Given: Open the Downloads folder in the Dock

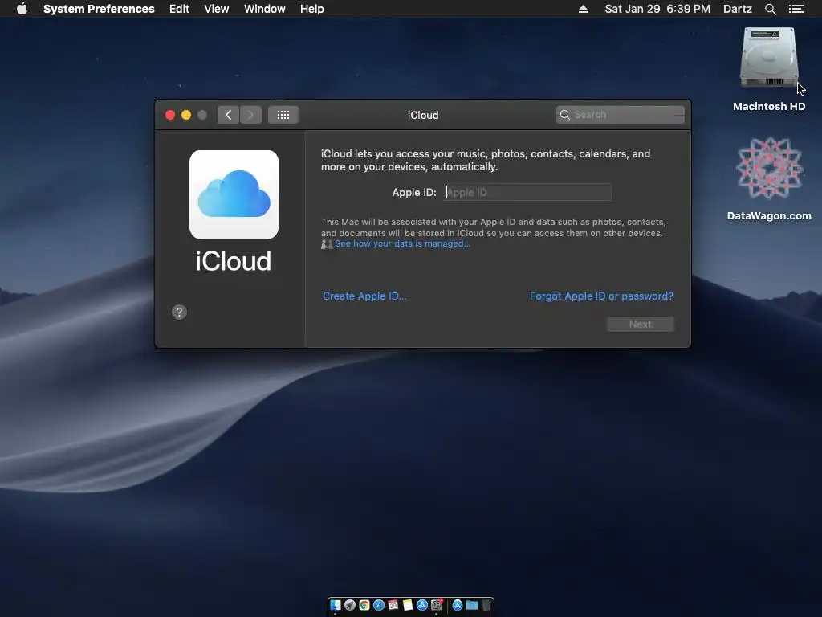Looking at the screenshot, I should click(x=472, y=605).
